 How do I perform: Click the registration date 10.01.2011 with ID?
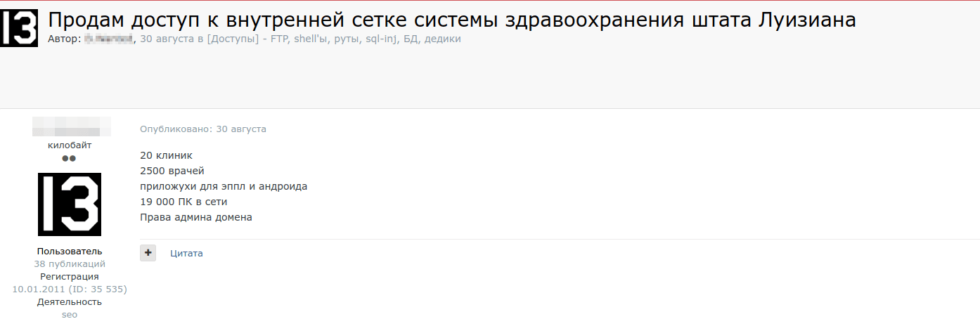70,289
